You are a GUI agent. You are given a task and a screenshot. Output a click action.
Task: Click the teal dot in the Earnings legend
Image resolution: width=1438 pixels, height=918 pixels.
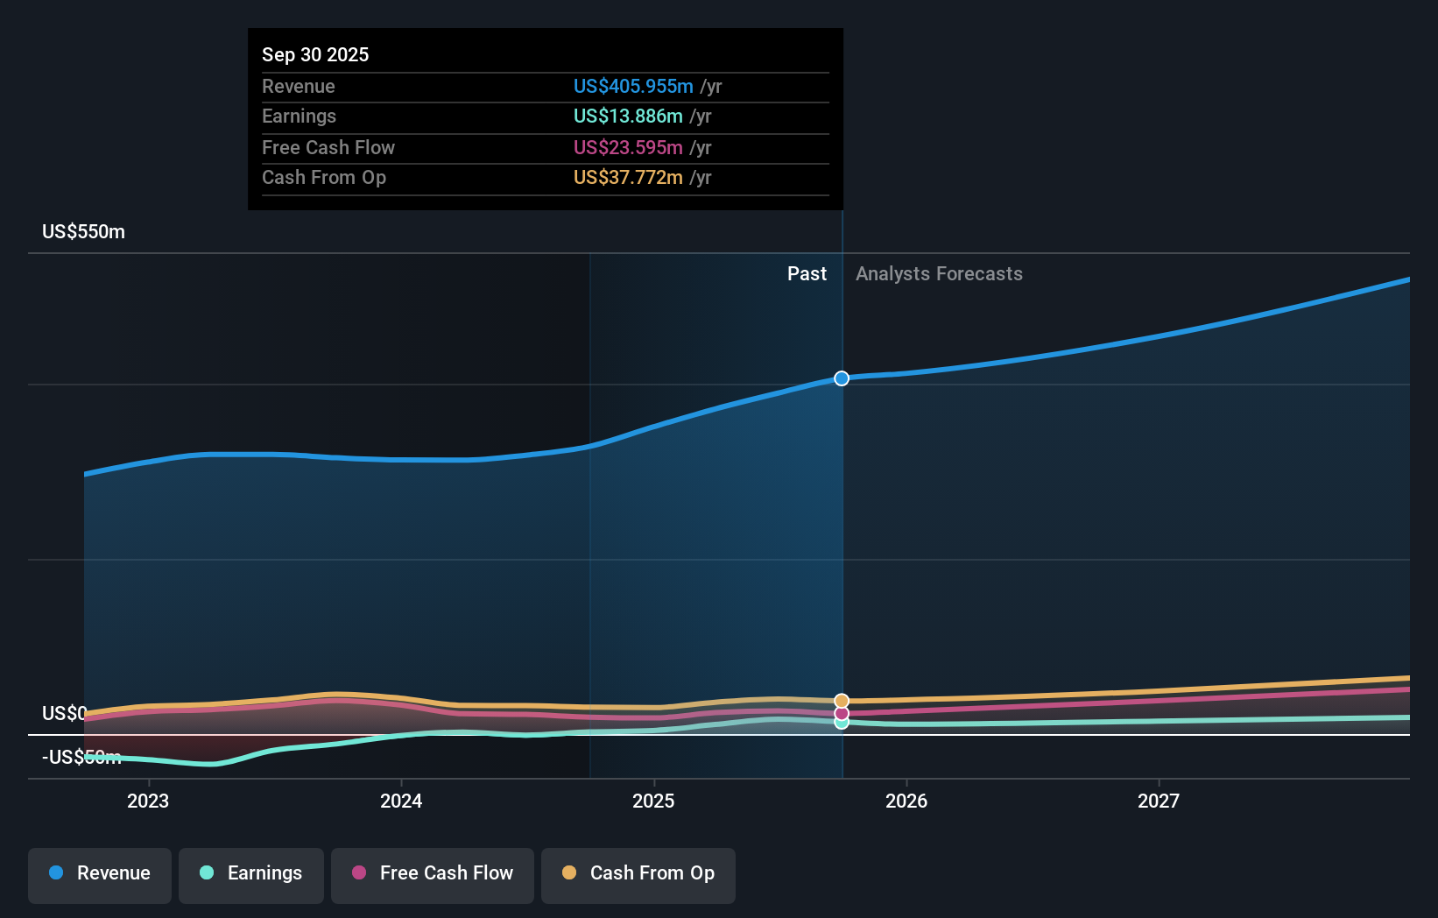pos(208,873)
